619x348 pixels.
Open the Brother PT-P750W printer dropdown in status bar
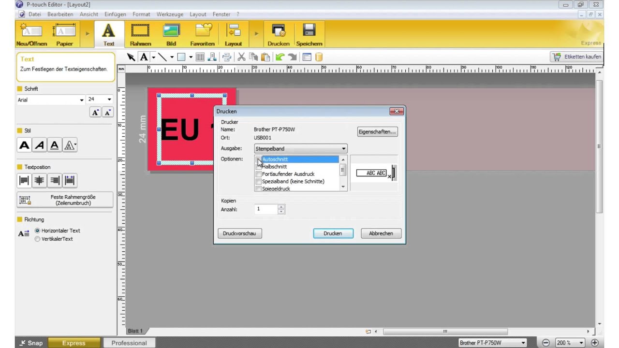point(492,343)
